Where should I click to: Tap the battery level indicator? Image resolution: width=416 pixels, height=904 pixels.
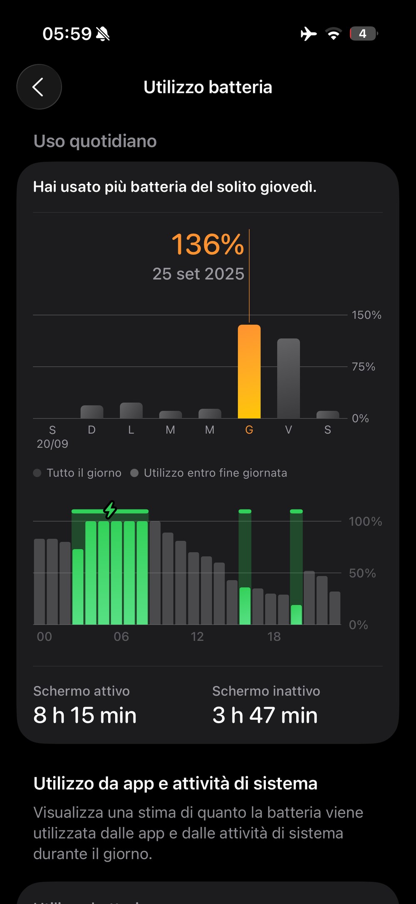tap(363, 34)
